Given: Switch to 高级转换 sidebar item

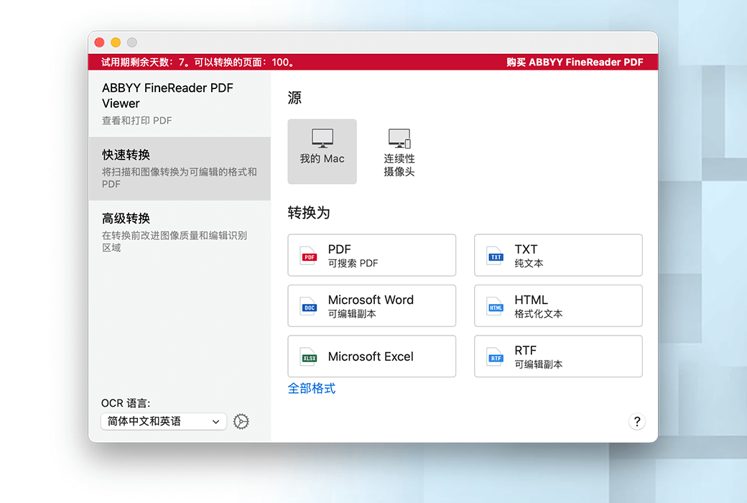Looking at the screenshot, I should [179, 231].
